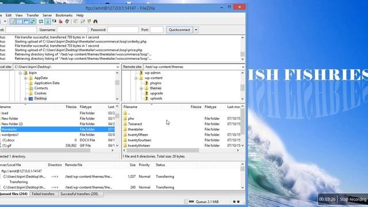Toggle the transfer queue display icon

click(x=32, y=22)
